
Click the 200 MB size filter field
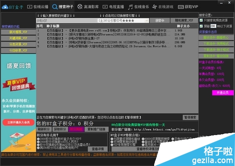[x=213, y=26]
